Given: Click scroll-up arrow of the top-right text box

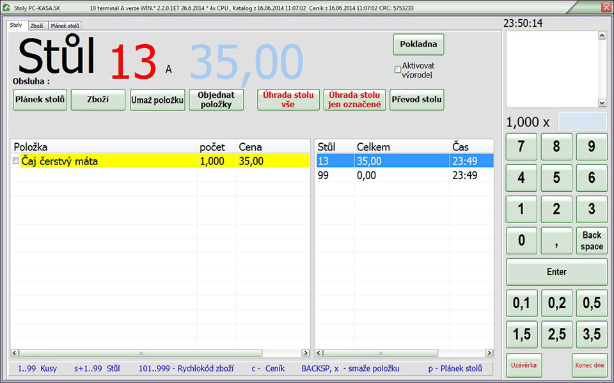Looking at the screenshot, I should click(x=602, y=36).
